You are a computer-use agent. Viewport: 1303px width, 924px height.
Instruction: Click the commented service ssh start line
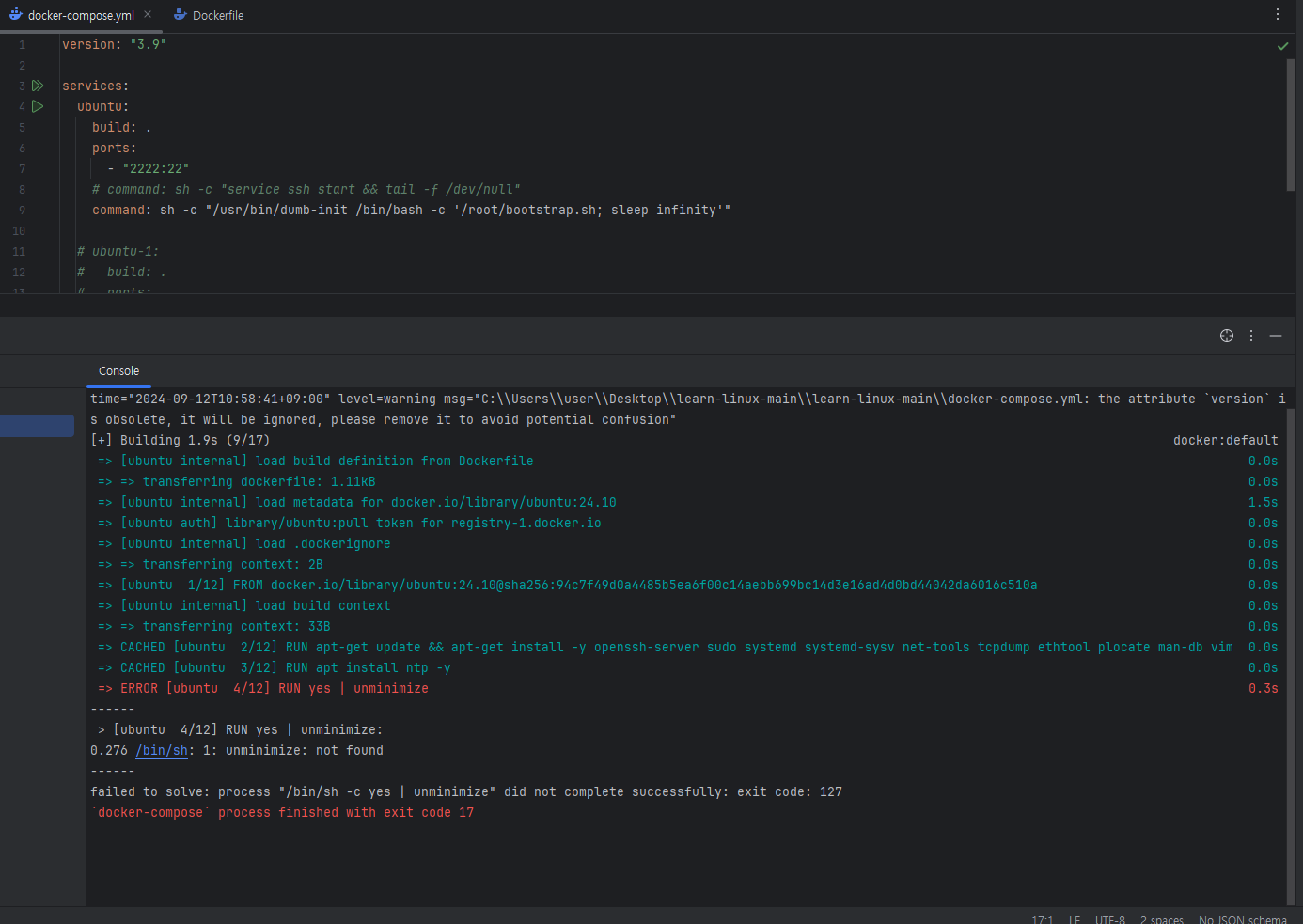pos(306,189)
